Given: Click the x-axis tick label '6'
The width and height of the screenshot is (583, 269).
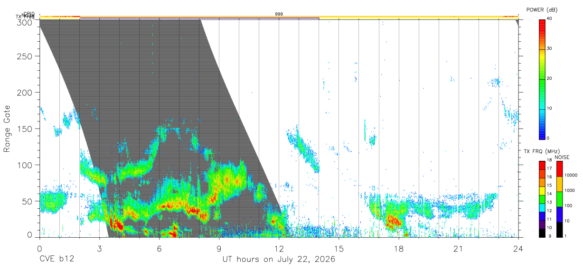Looking at the screenshot, I should (x=159, y=249).
